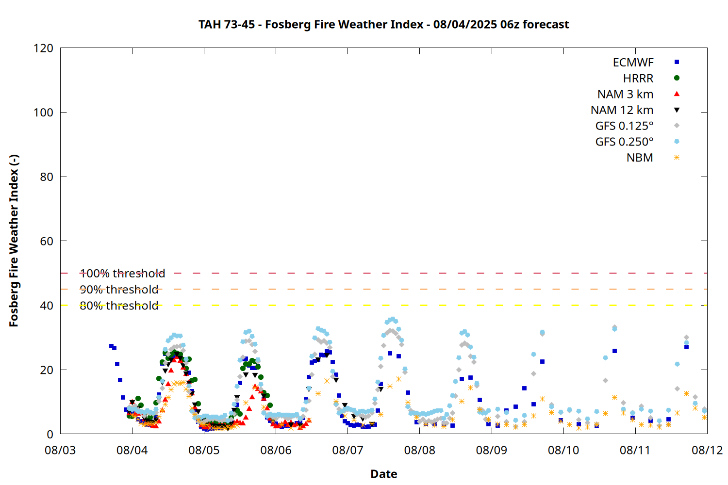This screenshot has width=728, height=485.
Task: Click the 08/11 date tick label
Action: [x=635, y=450]
